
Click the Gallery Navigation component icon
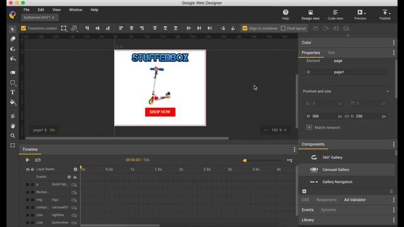click(x=314, y=182)
